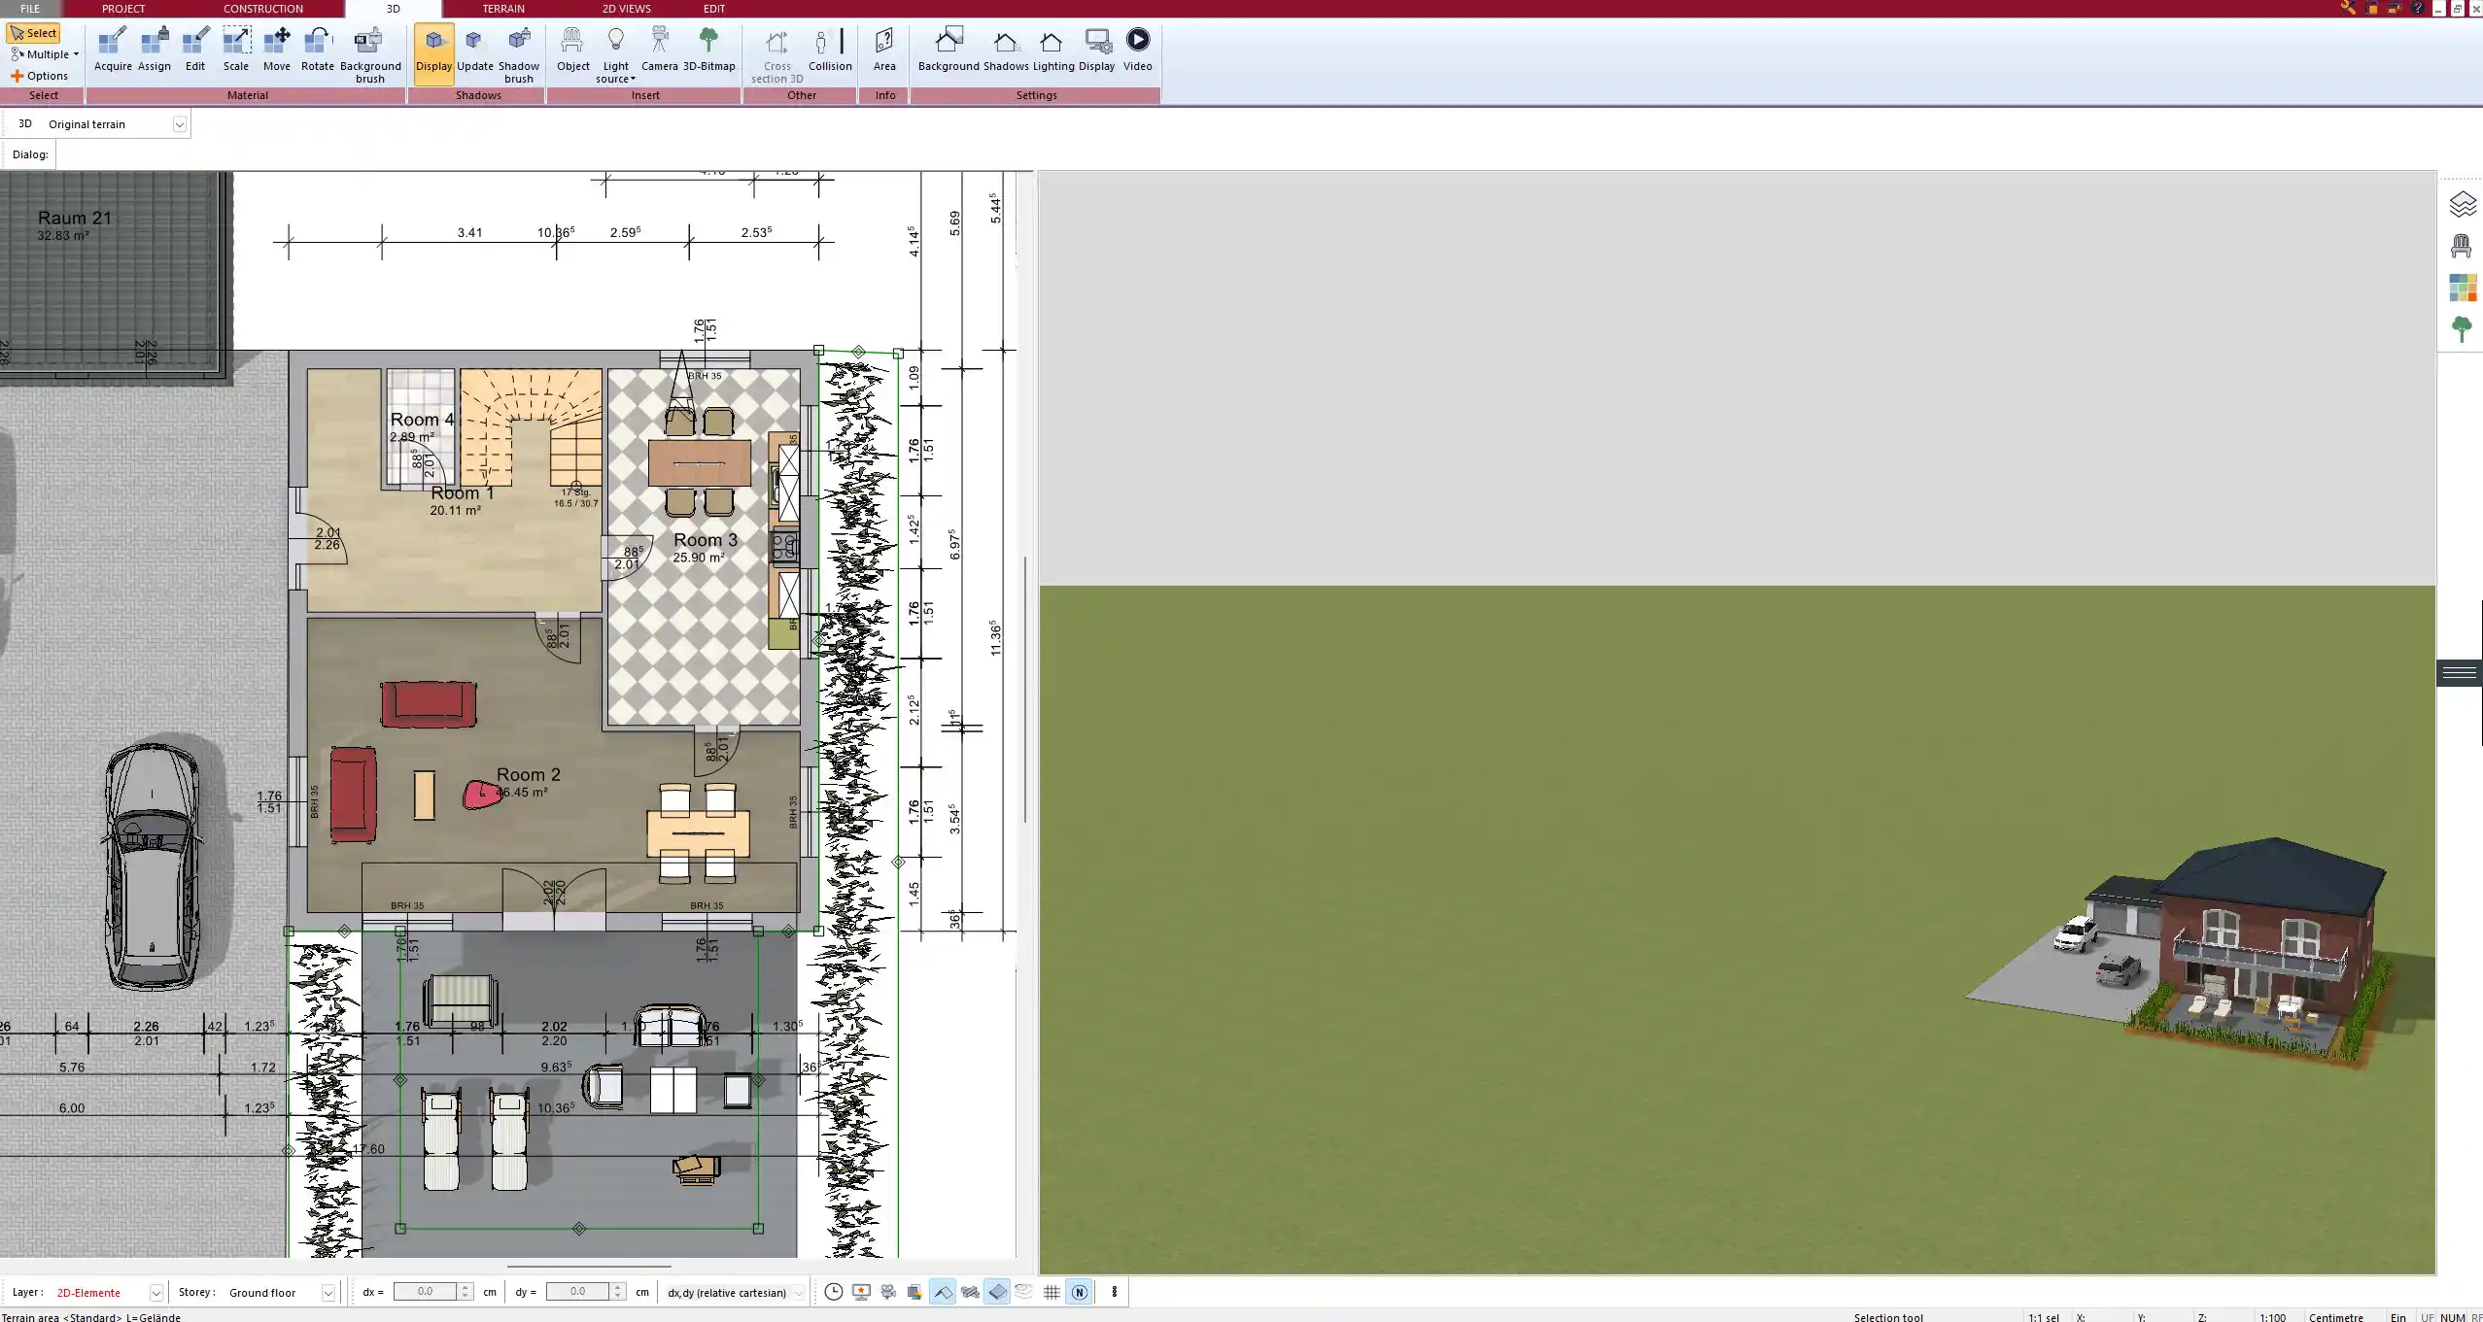Toggle the highlighted roof-shaped icon in bottom toolbar
Screen dimensions: 2483x1322
tap(943, 1292)
